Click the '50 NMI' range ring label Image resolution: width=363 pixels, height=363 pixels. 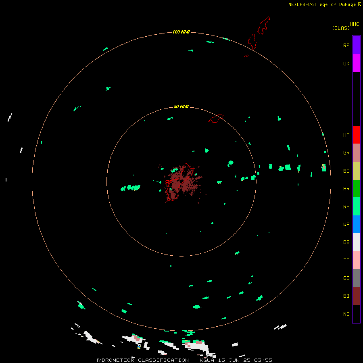click(x=181, y=106)
